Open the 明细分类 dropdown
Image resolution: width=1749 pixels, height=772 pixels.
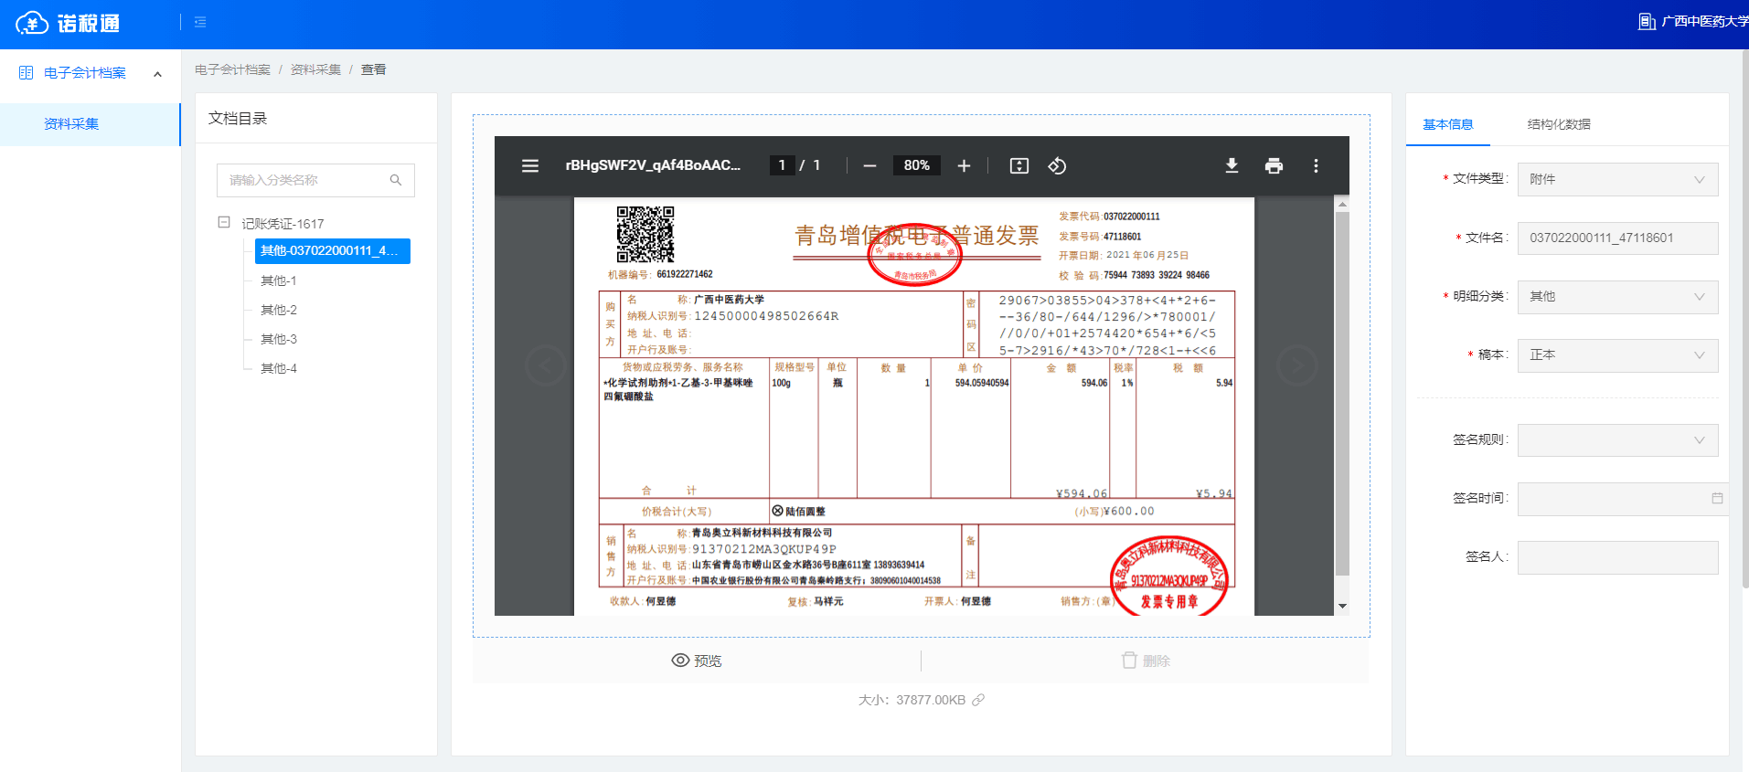click(x=1616, y=297)
